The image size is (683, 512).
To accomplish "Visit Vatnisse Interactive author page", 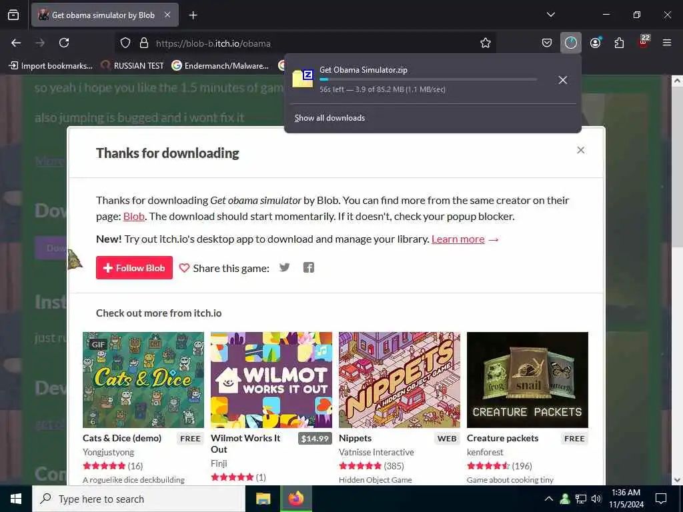I will click(376, 452).
